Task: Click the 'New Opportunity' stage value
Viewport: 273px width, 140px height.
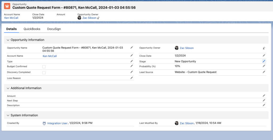Action: pos(185,61)
